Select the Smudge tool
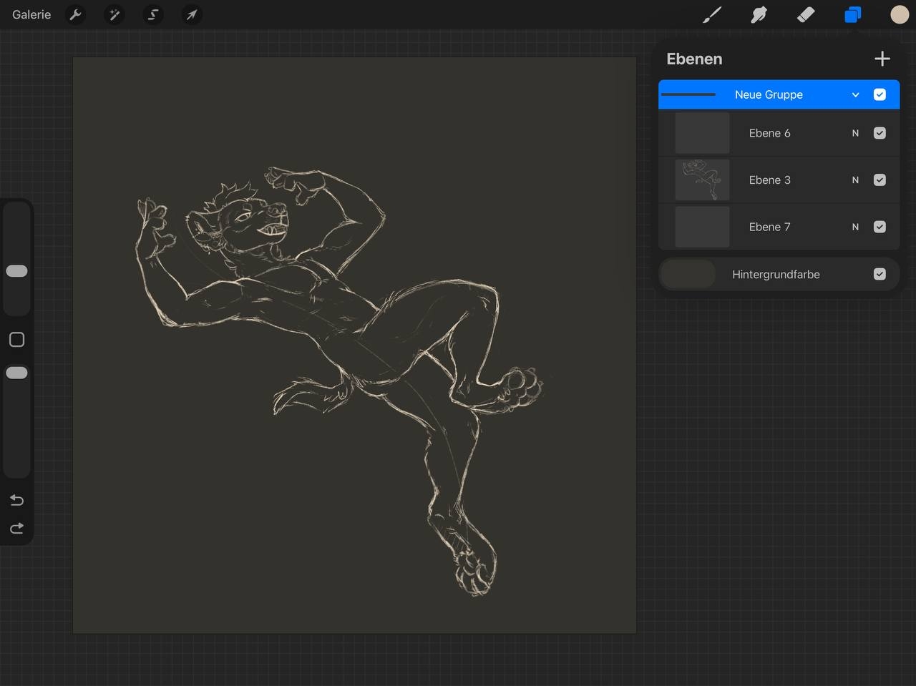Screen dimensions: 916x686 click(759, 14)
